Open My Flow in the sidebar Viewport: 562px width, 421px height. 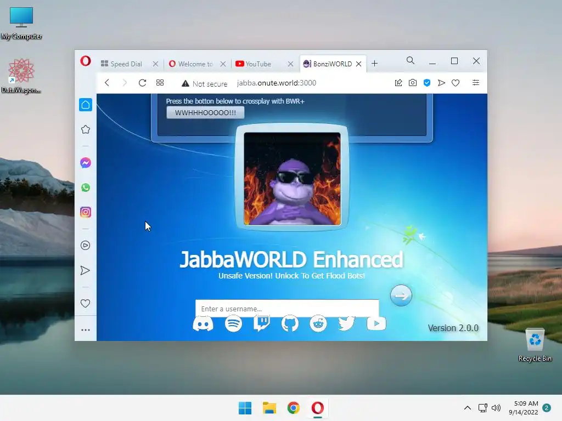tap(85, 270)
